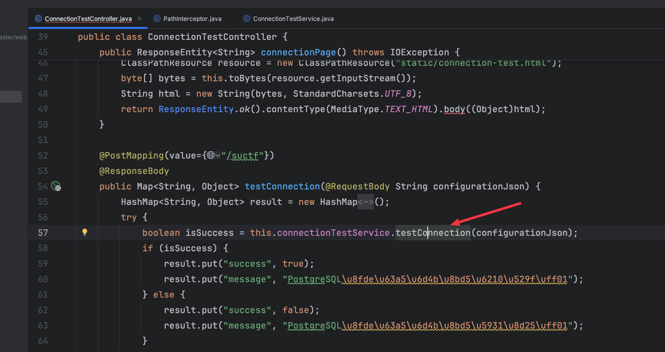665x352 pixels.
Task: Click the @ResponseBody annotation
Action: click(x=134, y=171)
